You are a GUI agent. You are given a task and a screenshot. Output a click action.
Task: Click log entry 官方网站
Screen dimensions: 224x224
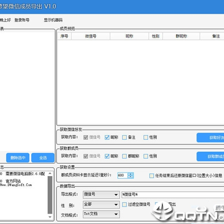pyautogui.click(x=13, y=181)
